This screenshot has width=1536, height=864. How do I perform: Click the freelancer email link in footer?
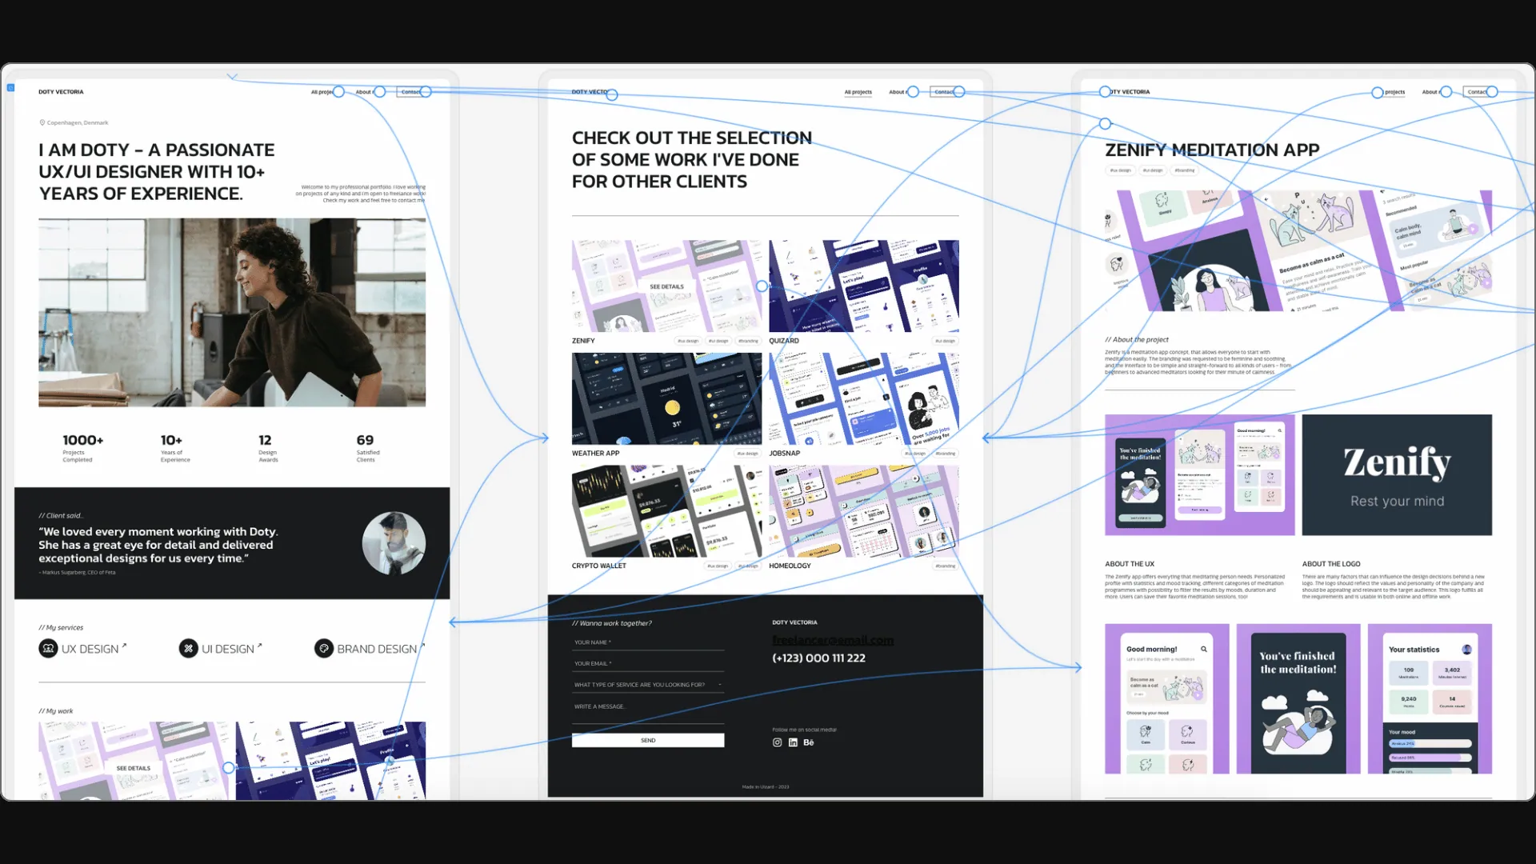832,640
